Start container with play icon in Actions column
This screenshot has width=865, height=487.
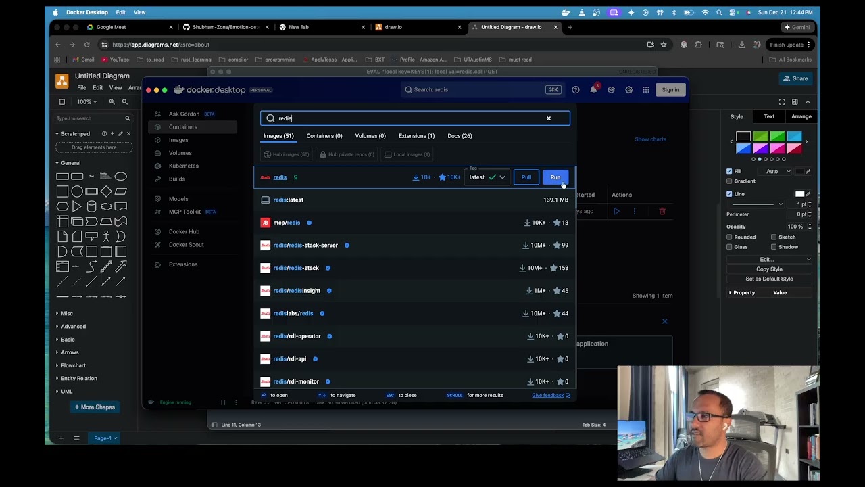[x=616, y=211]
